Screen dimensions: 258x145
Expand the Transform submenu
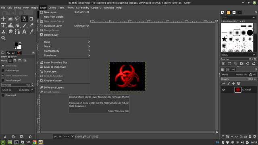[65, 56]
